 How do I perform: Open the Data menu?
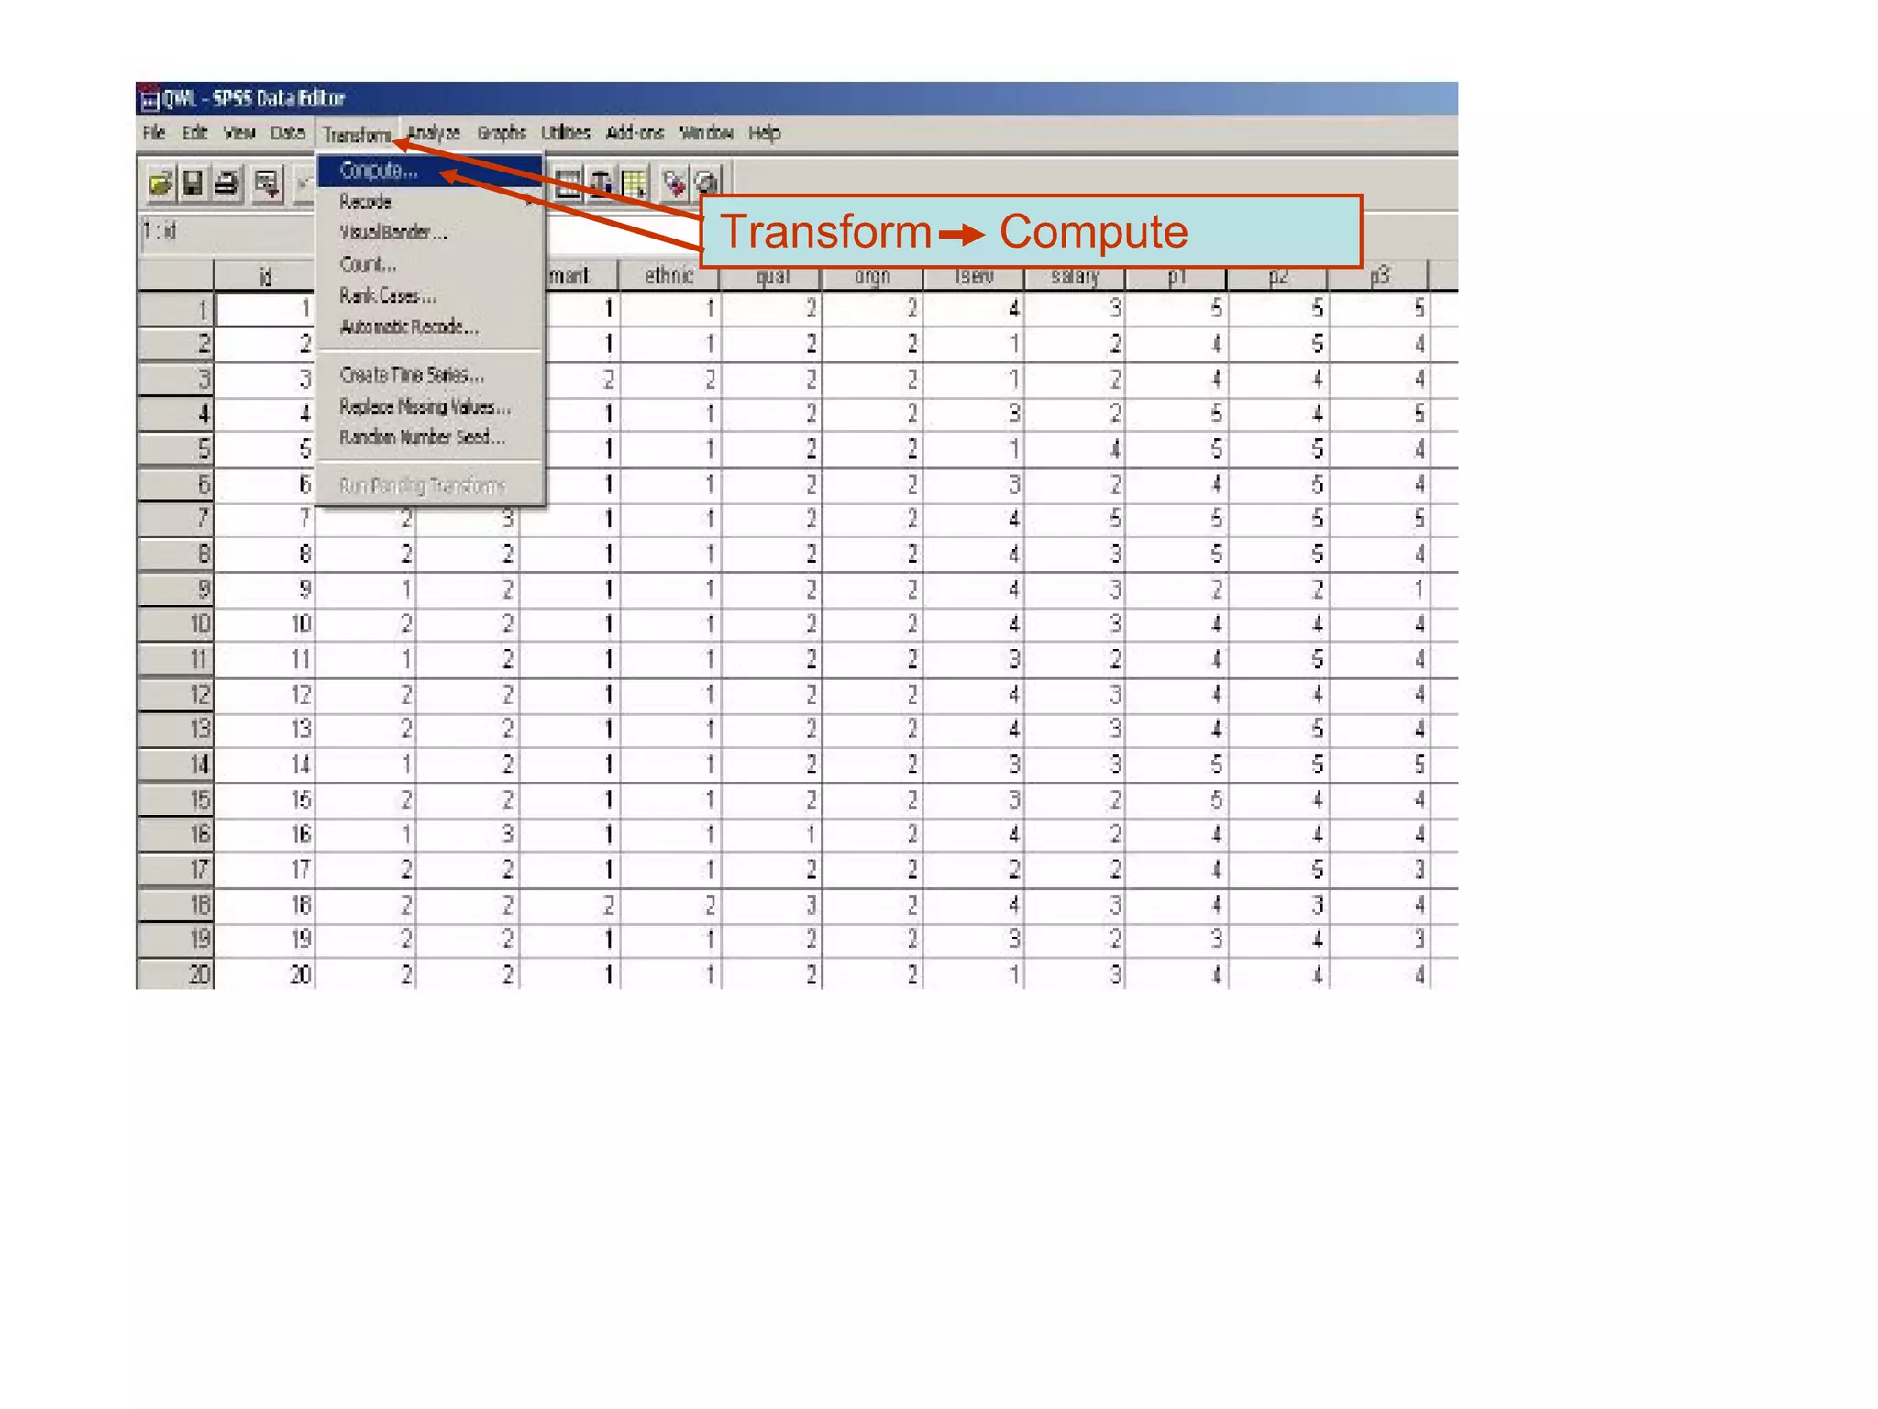click(x=287, y=133)
